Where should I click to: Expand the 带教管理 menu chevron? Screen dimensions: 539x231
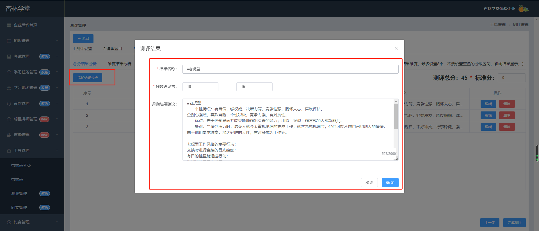click(x=57, y=103)
